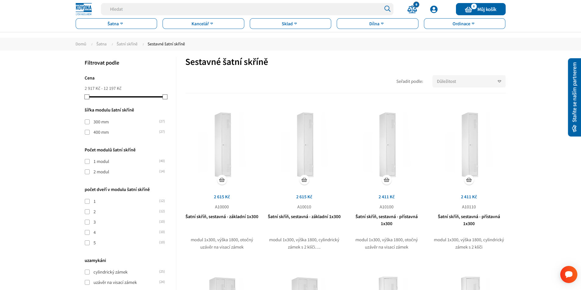Enable the cylindrický zámek filter
The image size is (581, 290).
tap(87, 272)
